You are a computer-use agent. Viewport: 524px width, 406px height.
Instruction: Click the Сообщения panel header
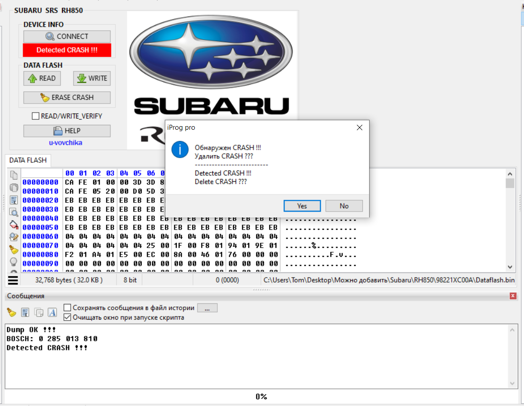(x=261, y=296)
